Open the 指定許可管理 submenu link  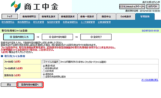(53, 22)
